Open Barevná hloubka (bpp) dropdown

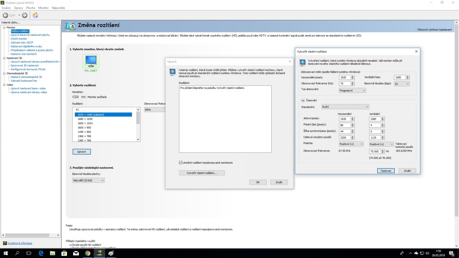pyautogui.click(x=402, y=84)
